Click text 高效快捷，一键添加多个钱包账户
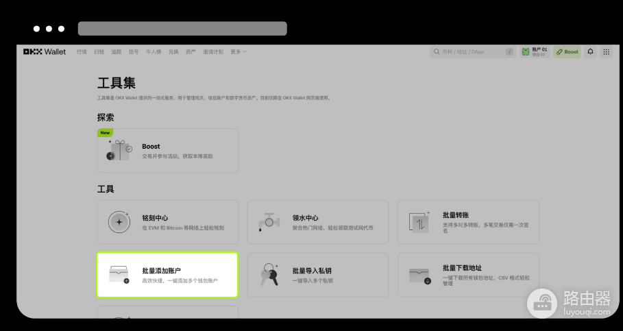 coord(180,280)
